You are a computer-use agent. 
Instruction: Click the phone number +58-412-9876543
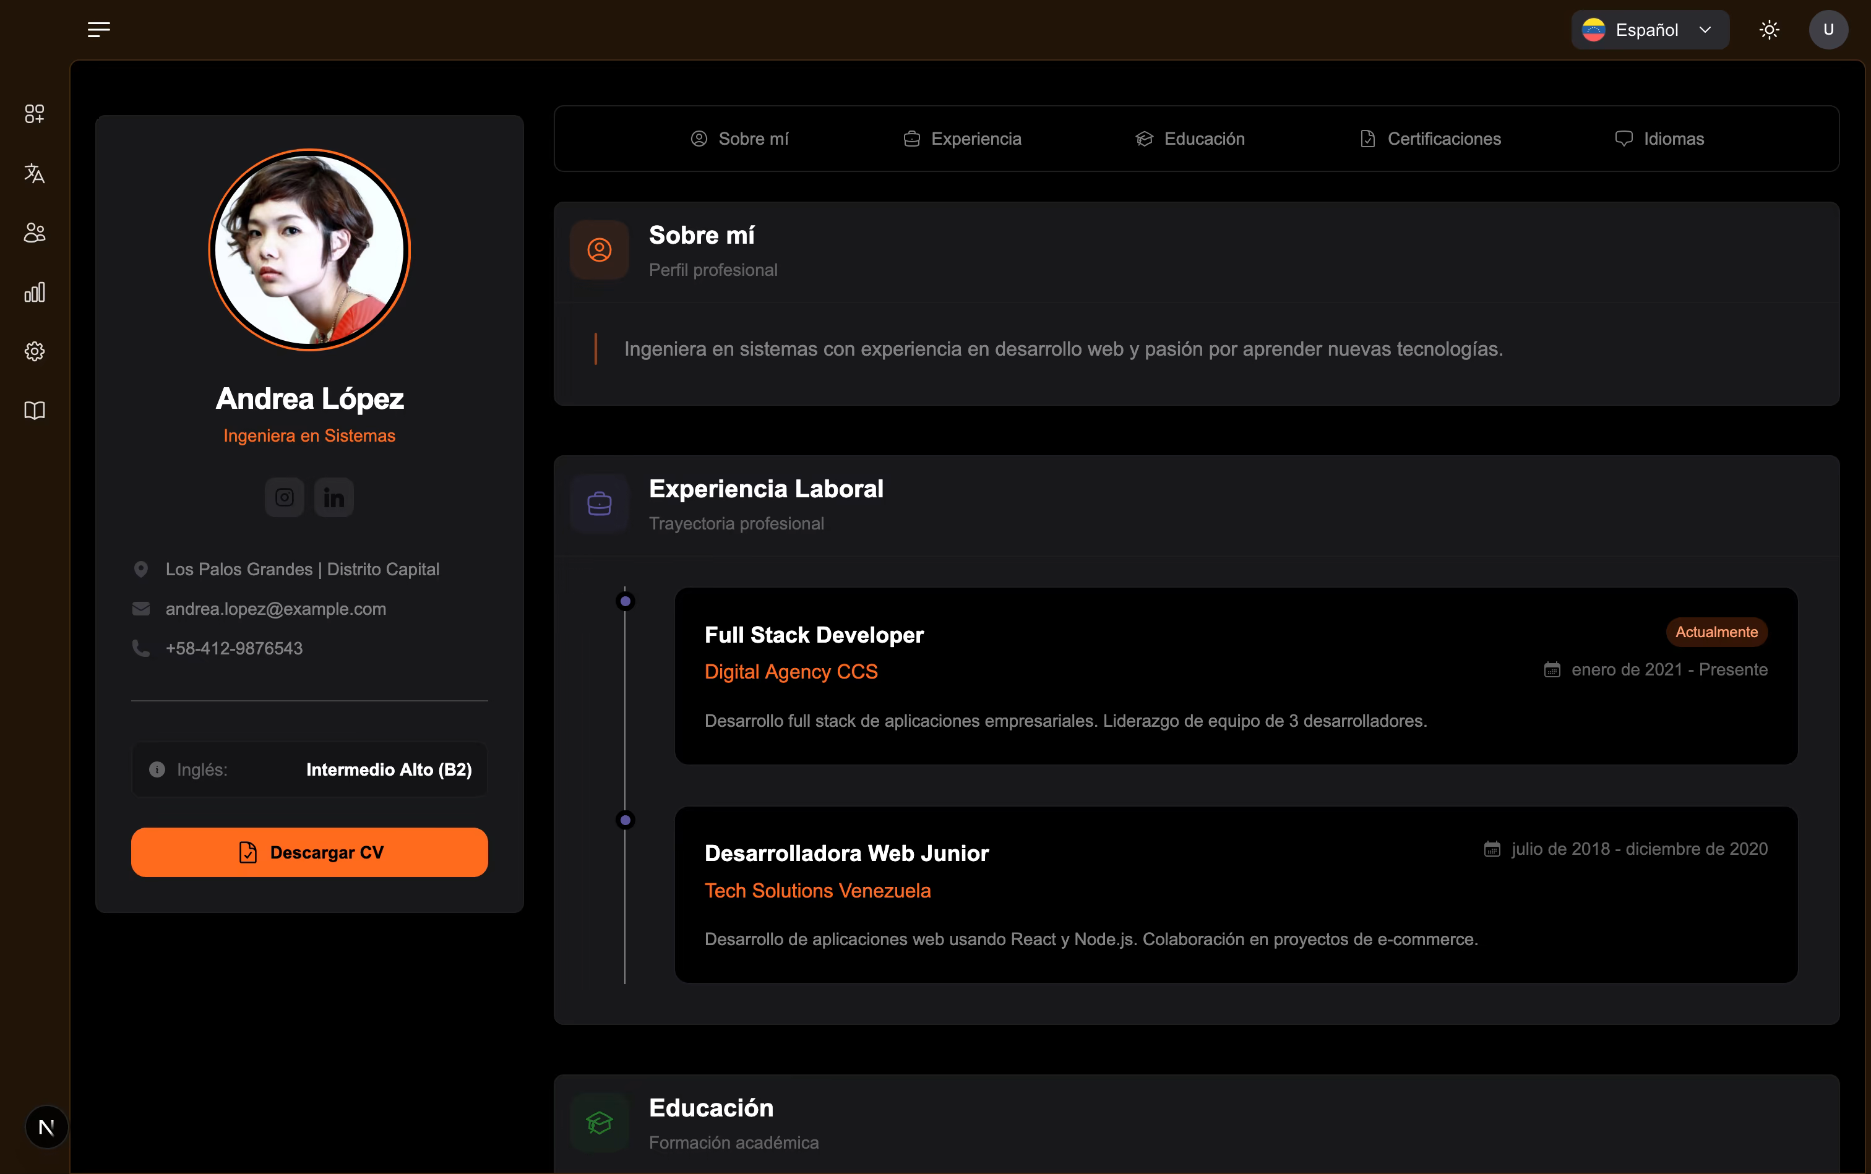[234, 648]
